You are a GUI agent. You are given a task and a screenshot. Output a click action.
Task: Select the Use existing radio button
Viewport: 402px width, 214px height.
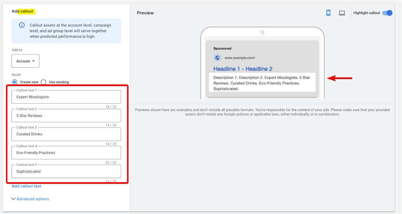43,82
